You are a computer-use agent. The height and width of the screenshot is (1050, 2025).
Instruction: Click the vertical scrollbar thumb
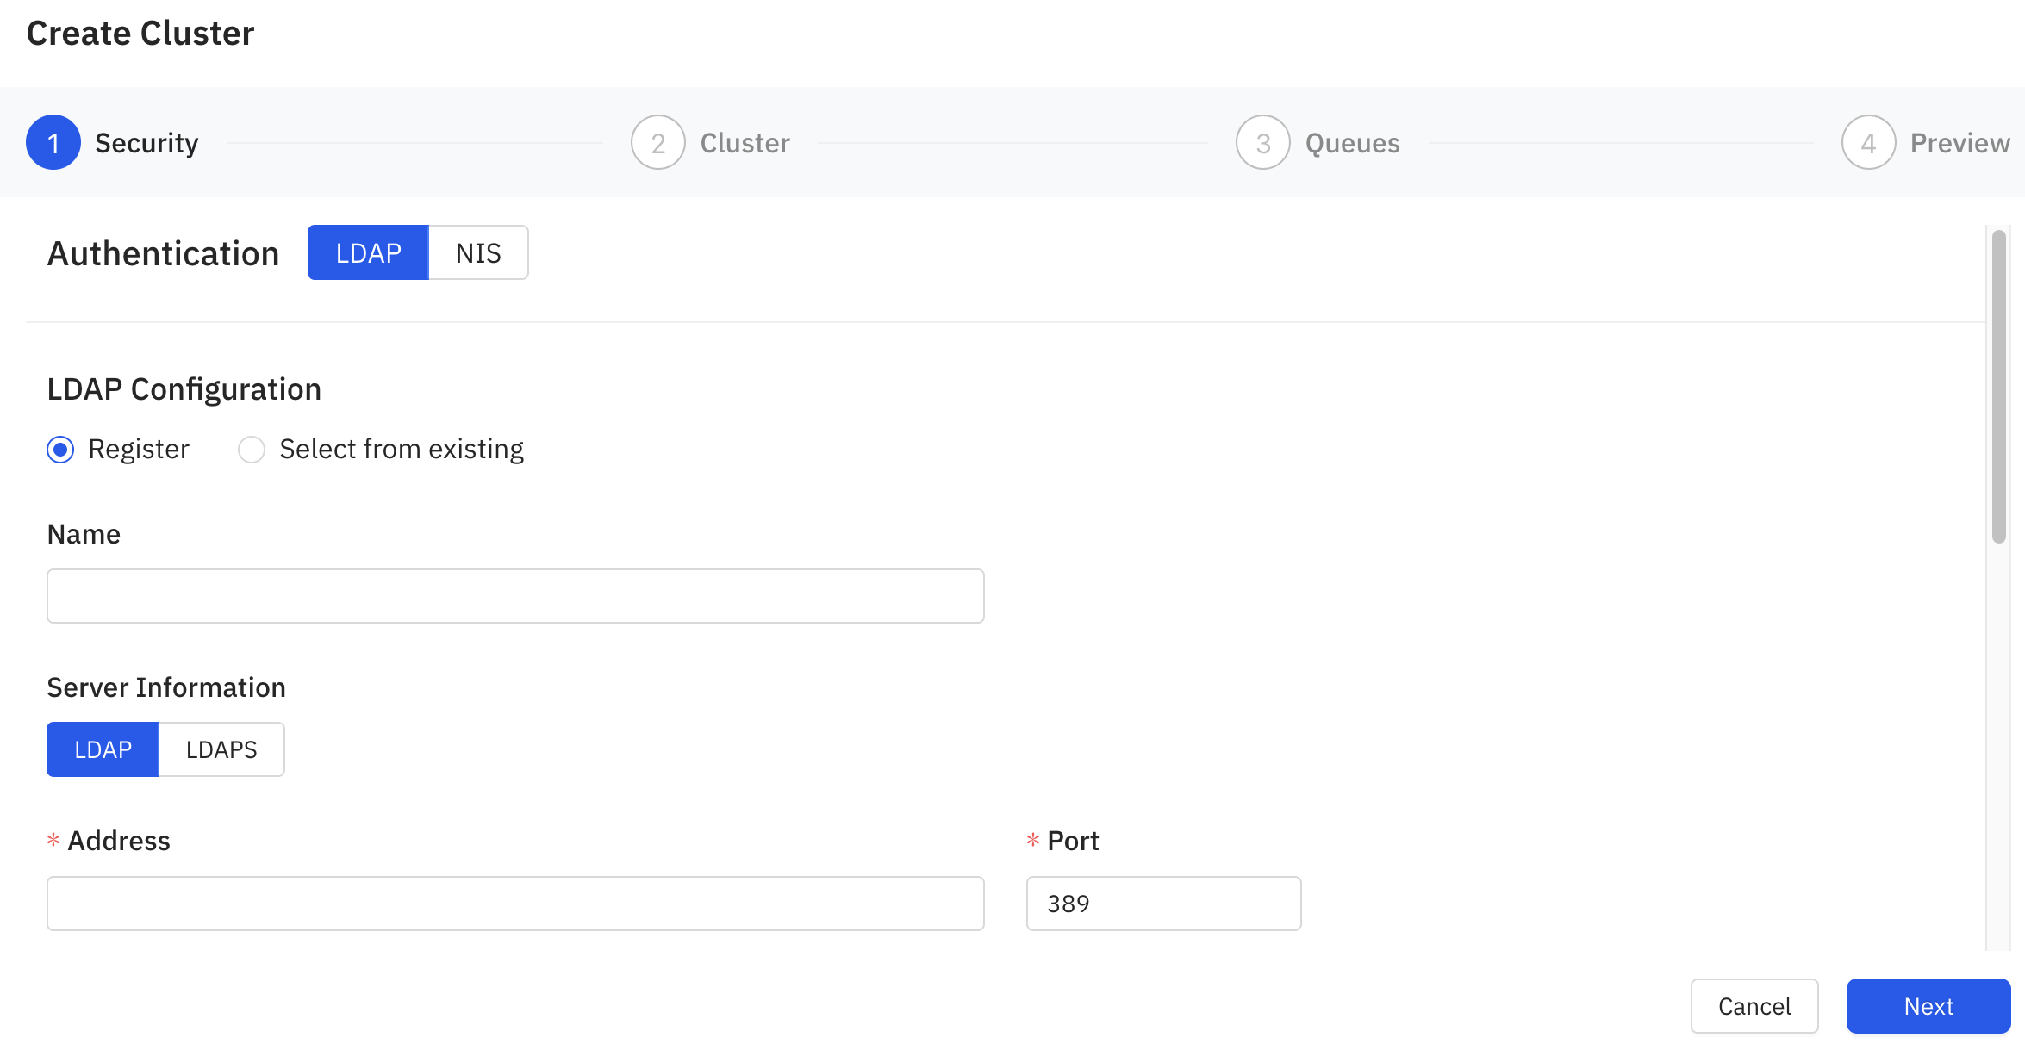coord(1999,387)
